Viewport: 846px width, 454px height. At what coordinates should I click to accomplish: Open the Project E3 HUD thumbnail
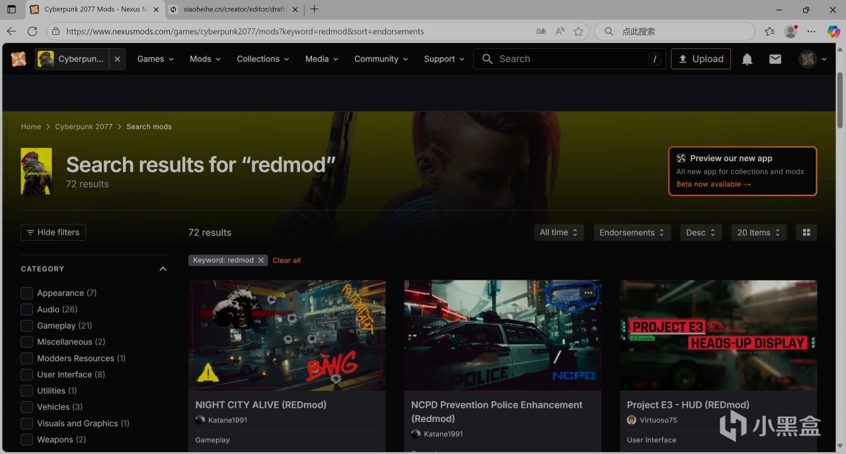(x=718, y=335)
